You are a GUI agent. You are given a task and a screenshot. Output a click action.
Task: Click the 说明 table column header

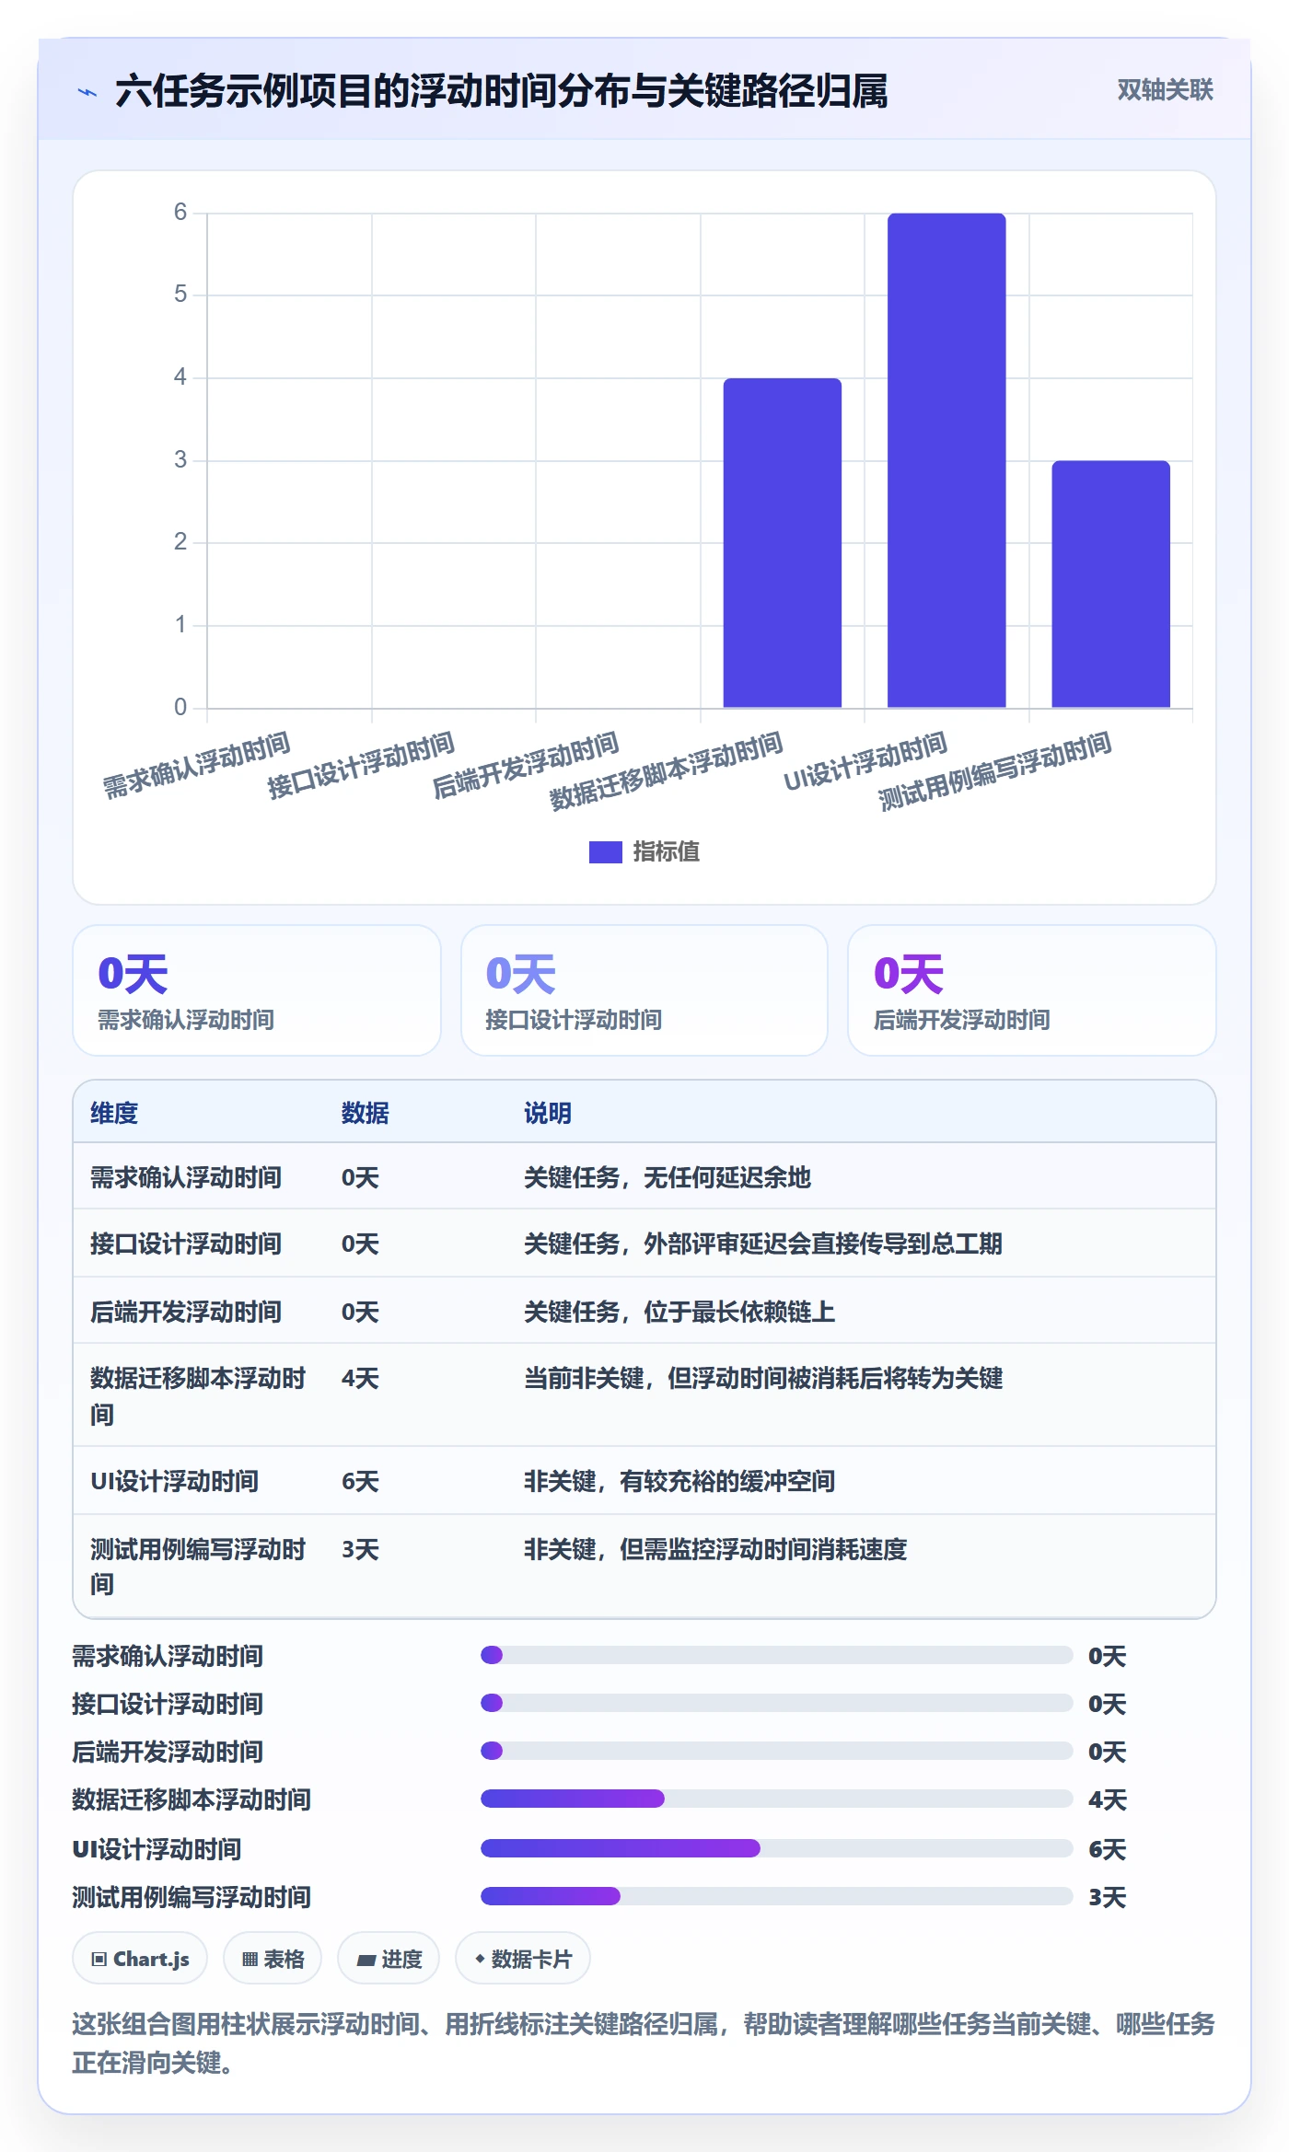(x=548, y=1113)
